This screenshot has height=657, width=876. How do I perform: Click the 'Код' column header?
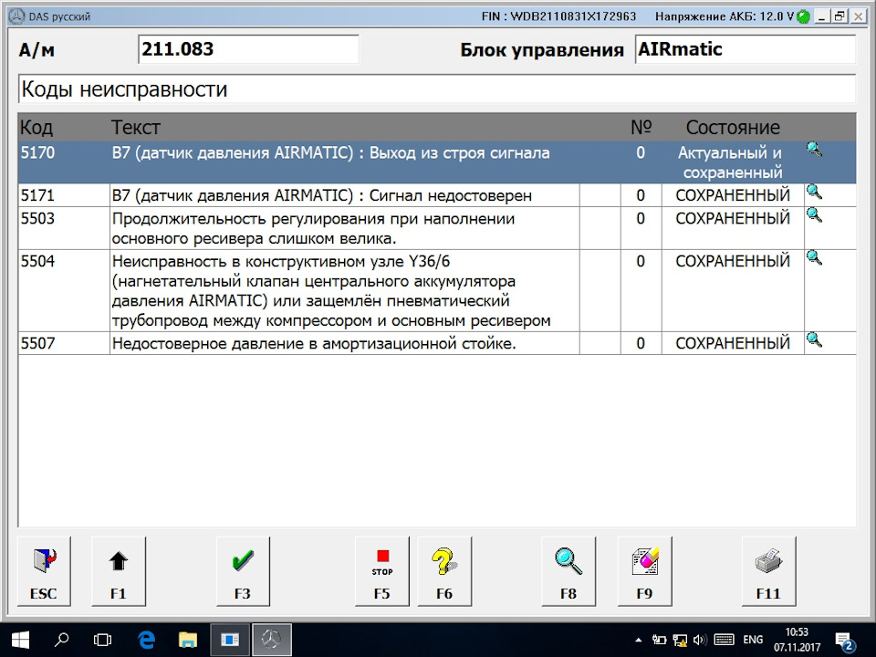click(x=36, y=128)
